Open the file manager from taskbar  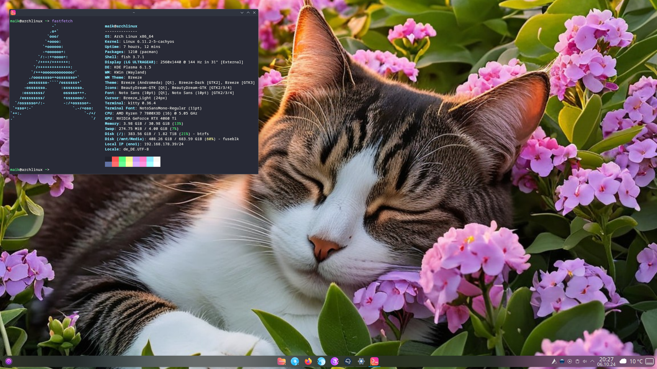pyautogui.click(x=282, y=361)
